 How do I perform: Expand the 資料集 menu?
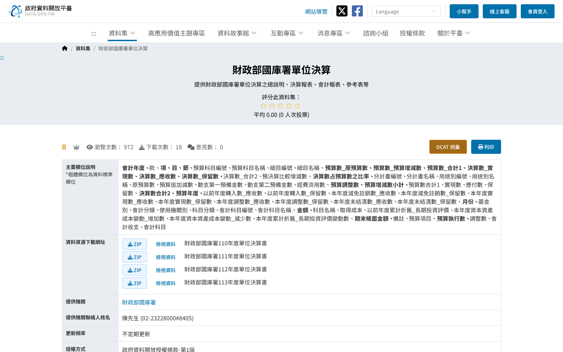pos(122,33)
